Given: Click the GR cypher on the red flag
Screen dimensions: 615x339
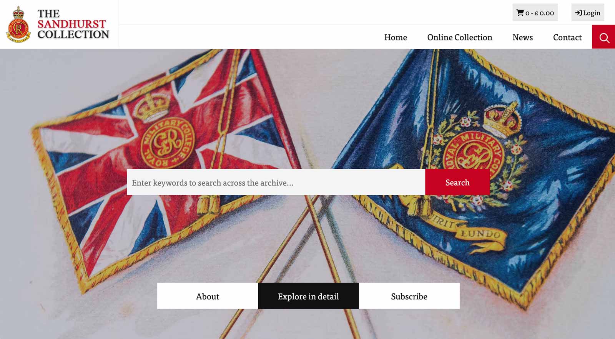Looking at the screenshot, I should pos(167,142).
